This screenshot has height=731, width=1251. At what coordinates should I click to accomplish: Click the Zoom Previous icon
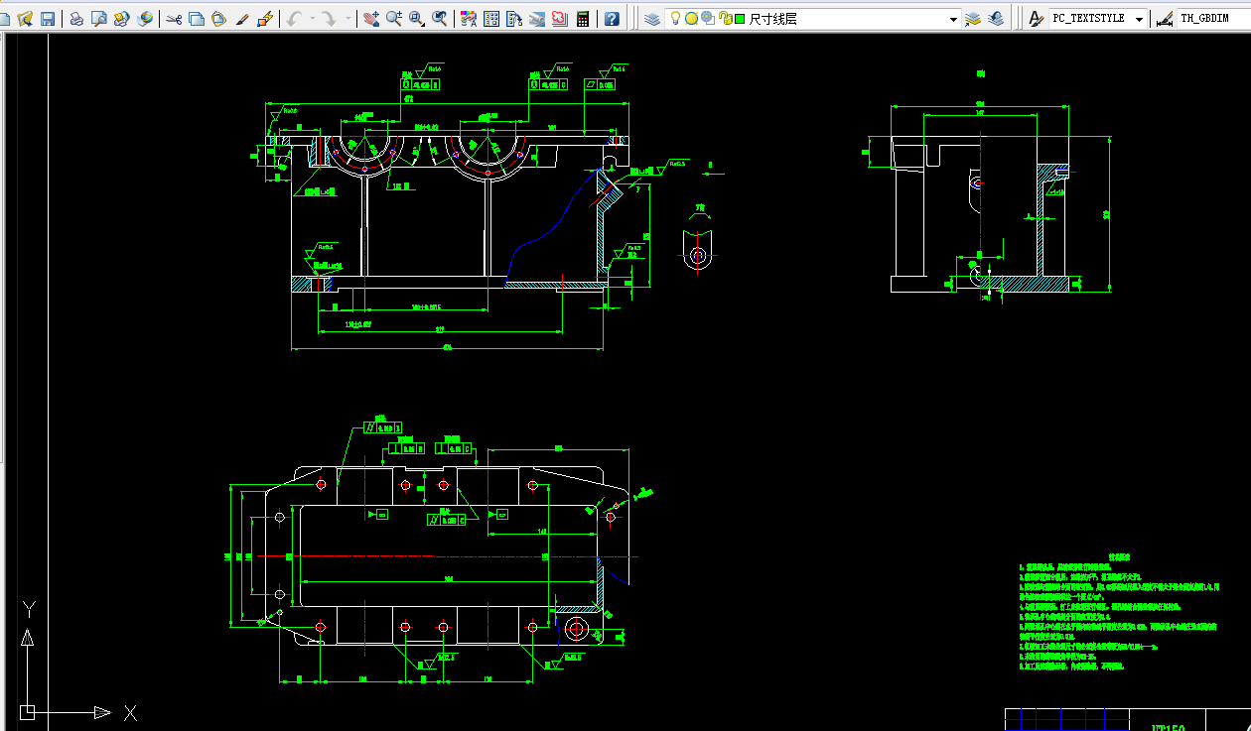[x=439, y=19]
